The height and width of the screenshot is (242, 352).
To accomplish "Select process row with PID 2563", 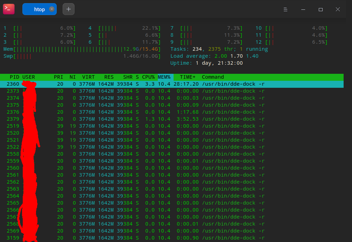I will coord(172,189).
